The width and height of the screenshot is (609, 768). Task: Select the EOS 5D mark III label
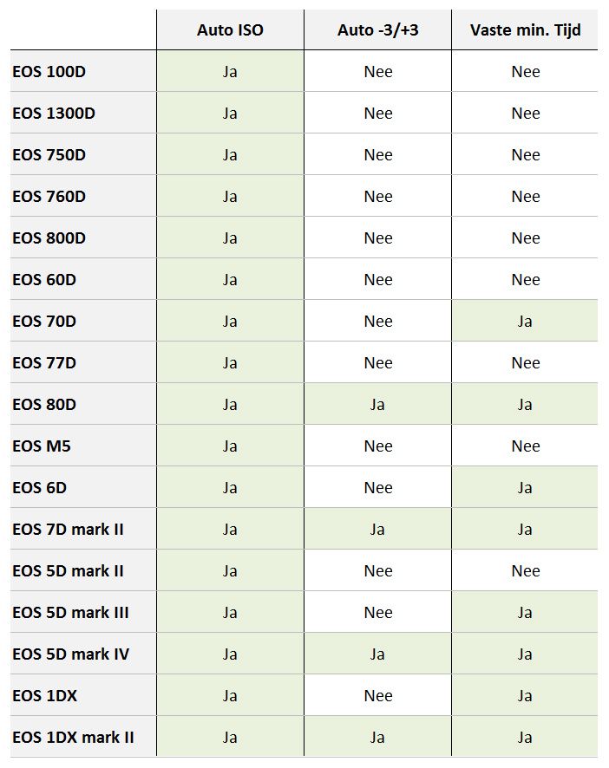(x=71, y=613)
